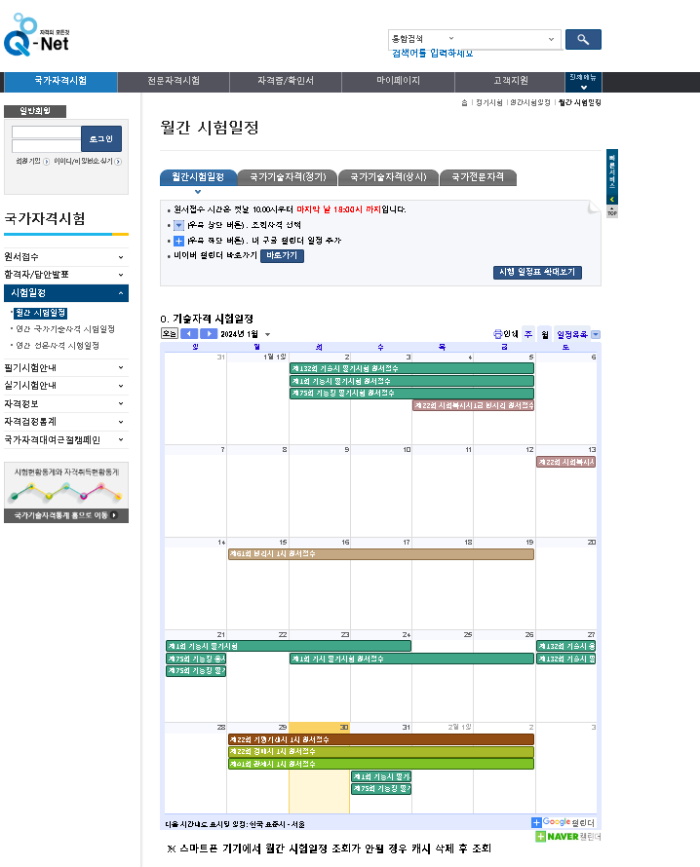The image size is (700, 867).
Task: Open 월간 시험일정 sidebar submenu item
Action: pyautogui.click(x=41, y=313)
